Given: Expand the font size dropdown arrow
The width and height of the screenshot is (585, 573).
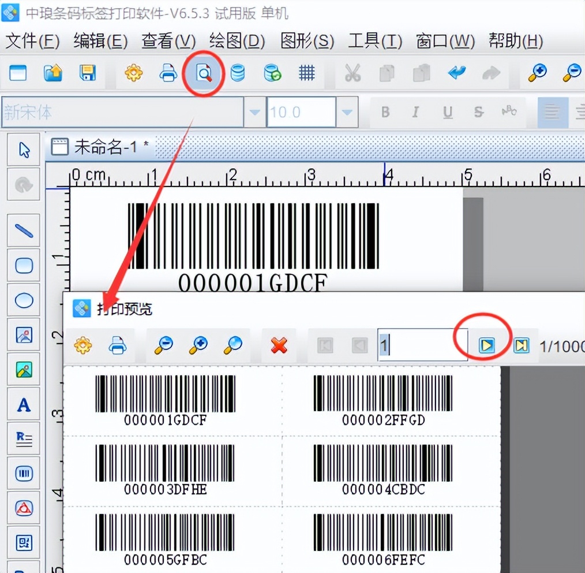Looking at the screenshot, I should (347, 112).
